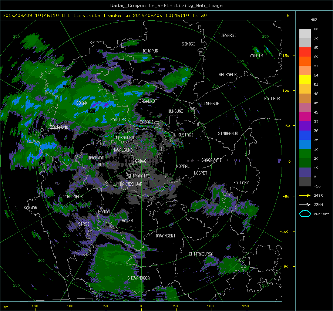Select the orange 60 dBZ color swatch

point(305,61)
